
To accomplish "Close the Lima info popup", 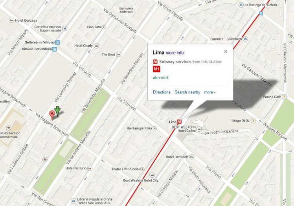I will [x=226, y=51].
